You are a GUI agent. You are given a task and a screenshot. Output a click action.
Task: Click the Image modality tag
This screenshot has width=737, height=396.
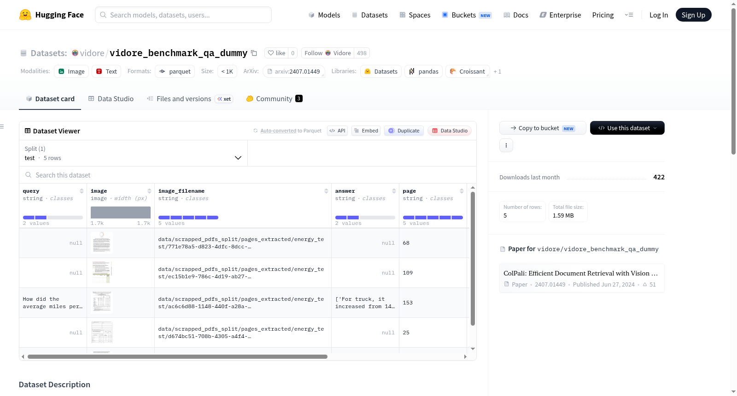71,71
